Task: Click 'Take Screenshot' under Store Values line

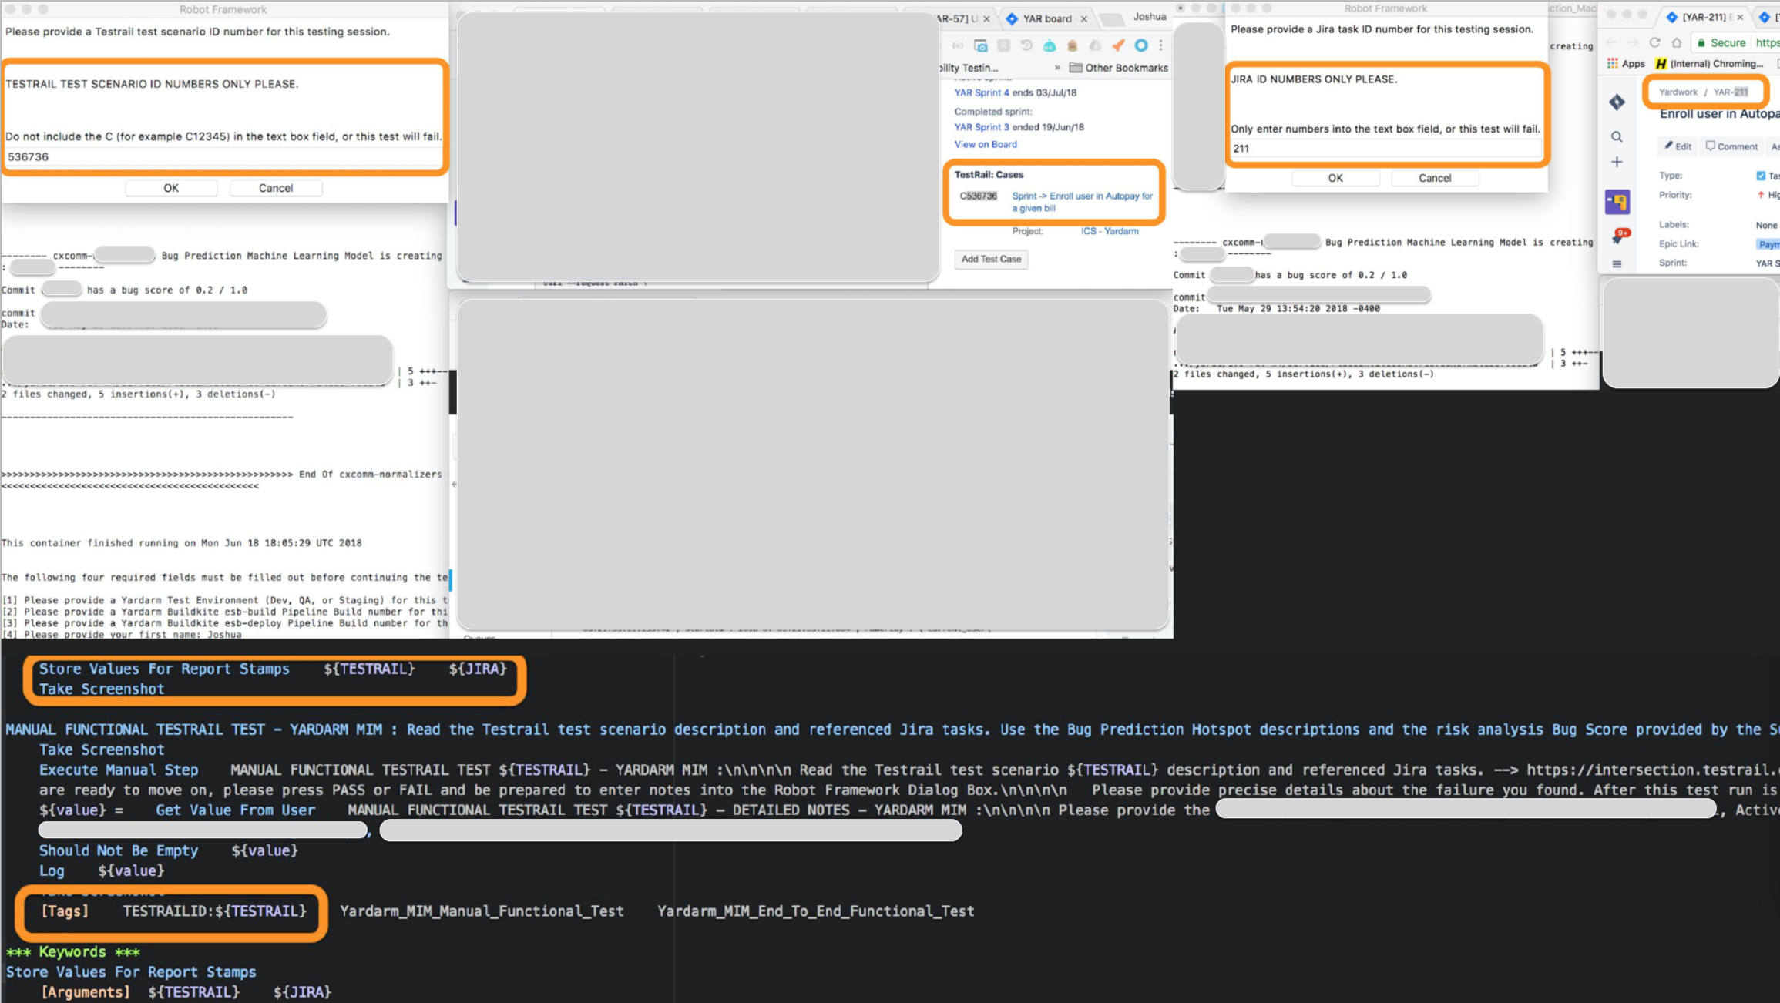Action: [102, 689]
